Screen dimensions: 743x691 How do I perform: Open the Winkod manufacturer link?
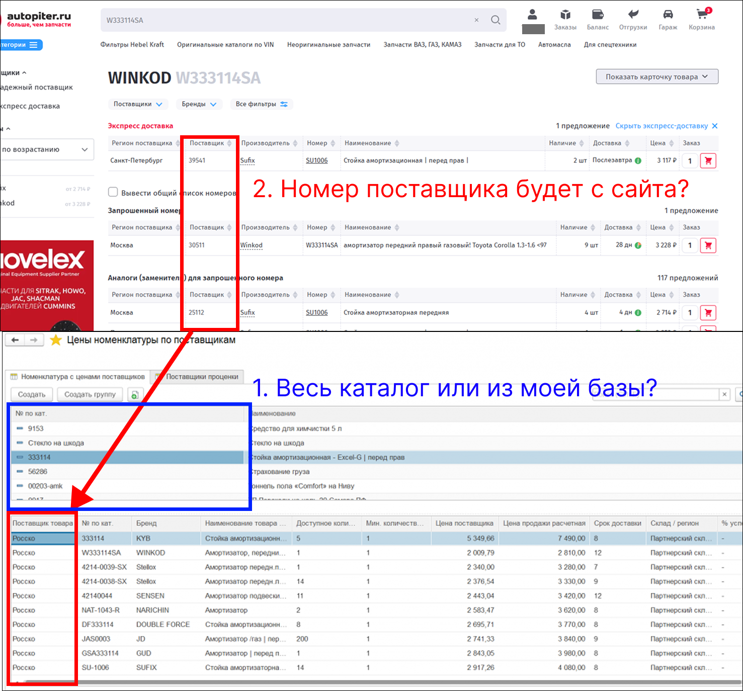click(252, 245)
